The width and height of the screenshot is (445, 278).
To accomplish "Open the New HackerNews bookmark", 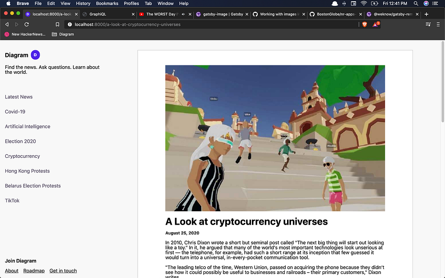I will [x=25, y=34].
